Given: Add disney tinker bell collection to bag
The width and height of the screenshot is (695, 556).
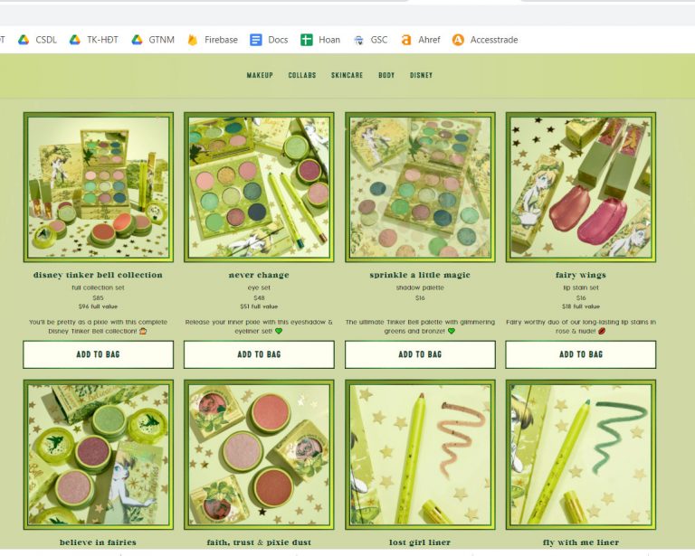Looking at the screenshot, I should 99,354.
